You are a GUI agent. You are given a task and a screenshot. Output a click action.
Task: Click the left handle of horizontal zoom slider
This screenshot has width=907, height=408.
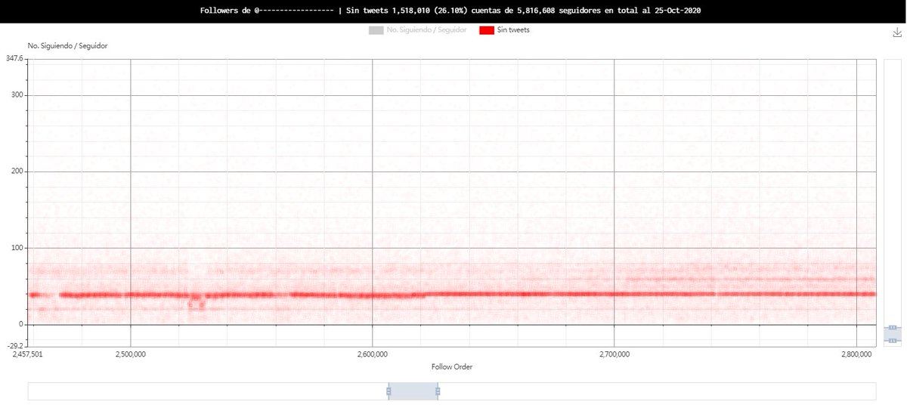[x=388, y=391]
